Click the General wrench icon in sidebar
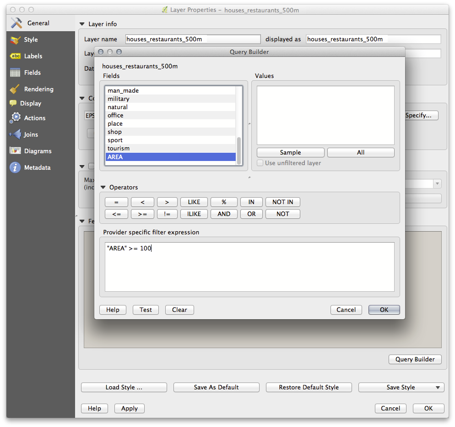 (x=16, y=23)
